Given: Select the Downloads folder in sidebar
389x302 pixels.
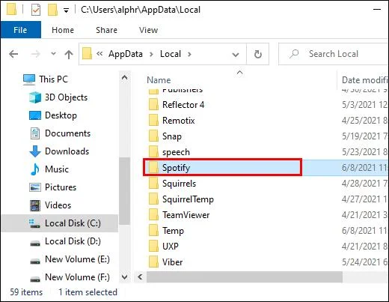Looking at the screenshot, I should [x=59, y=151].
